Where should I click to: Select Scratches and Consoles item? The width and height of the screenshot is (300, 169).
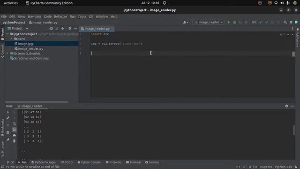(31, 58)
